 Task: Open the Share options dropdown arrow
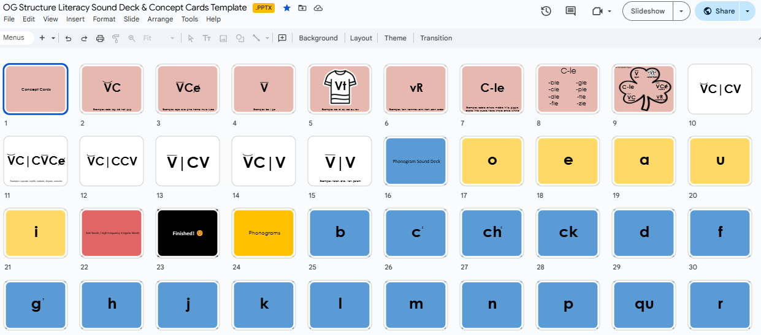click(747, 11)
